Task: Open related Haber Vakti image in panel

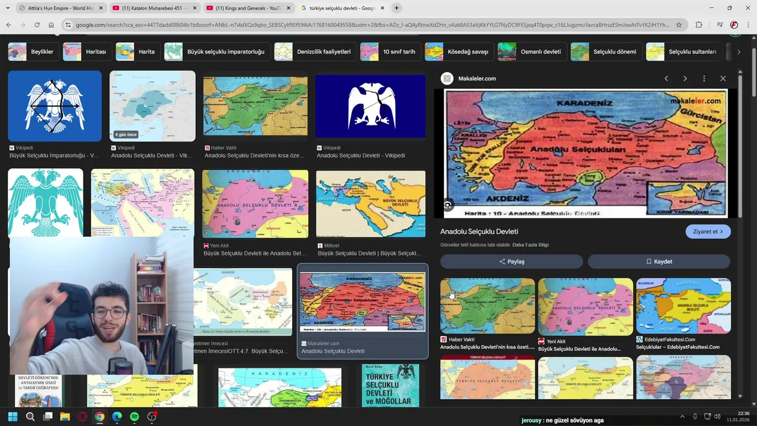Action: 487,306
